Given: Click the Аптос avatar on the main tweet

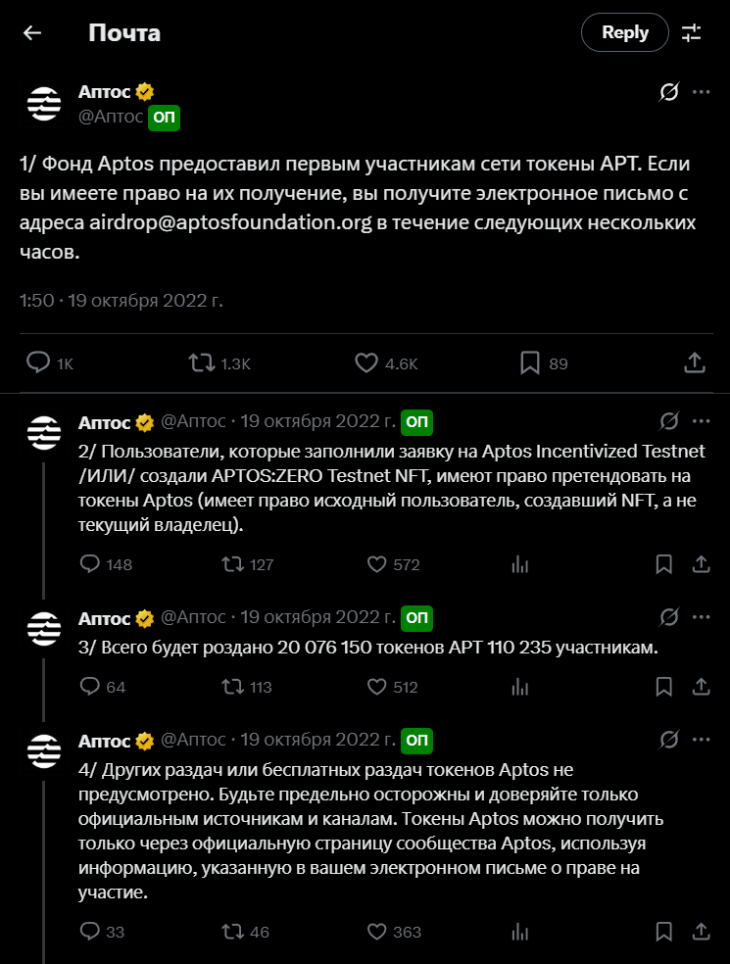Looking at the screenshot, I should 43,100.
